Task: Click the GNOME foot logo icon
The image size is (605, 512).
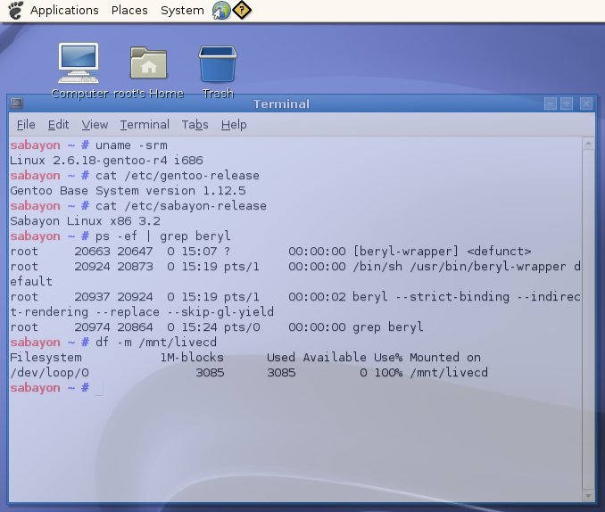Action: [15, 10]
